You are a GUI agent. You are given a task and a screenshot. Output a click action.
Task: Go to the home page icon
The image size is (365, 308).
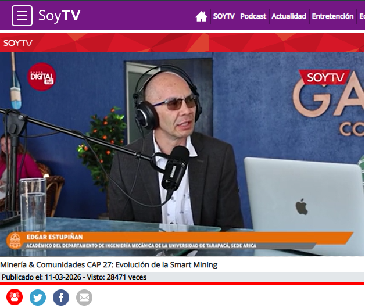click(201, 16)
